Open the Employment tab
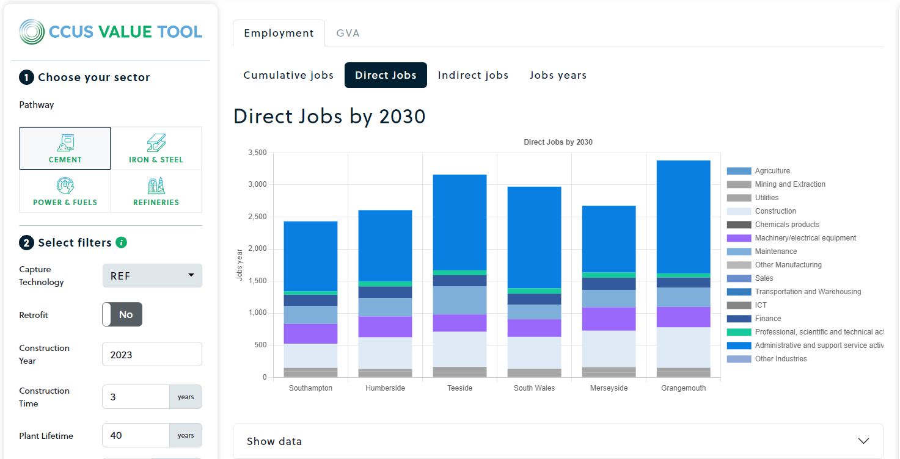900x459 pixels. coord(279,33)
